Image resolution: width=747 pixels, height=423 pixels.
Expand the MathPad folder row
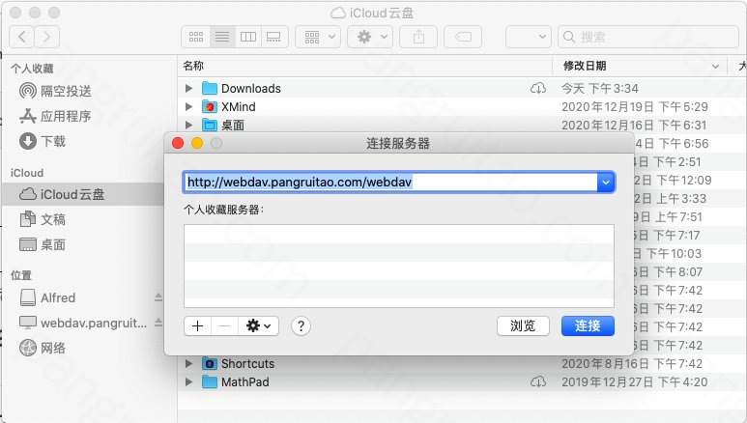pos(188,382)
